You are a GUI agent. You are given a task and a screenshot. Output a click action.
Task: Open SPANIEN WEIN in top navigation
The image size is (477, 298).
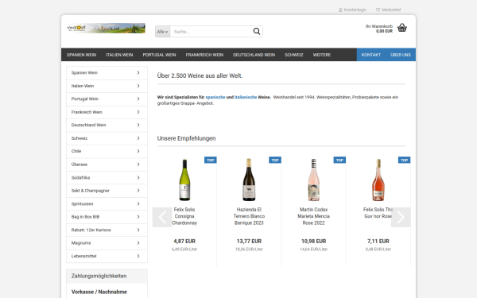82,55
